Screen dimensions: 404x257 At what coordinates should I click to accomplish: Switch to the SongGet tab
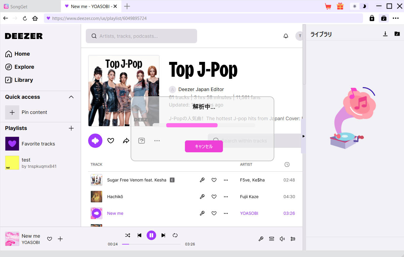click(30, 6)
